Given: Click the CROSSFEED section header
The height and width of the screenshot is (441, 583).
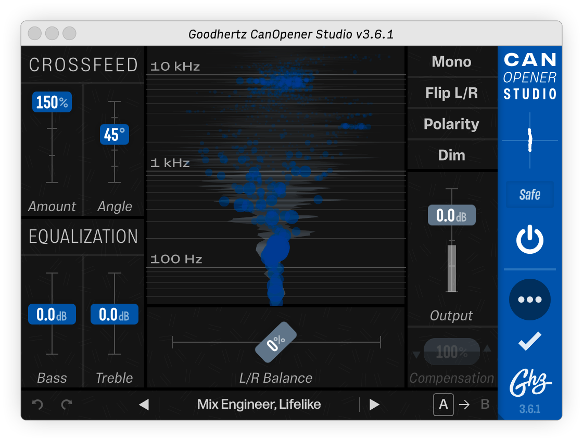Looking at the screenshot, I should point(83,65).
